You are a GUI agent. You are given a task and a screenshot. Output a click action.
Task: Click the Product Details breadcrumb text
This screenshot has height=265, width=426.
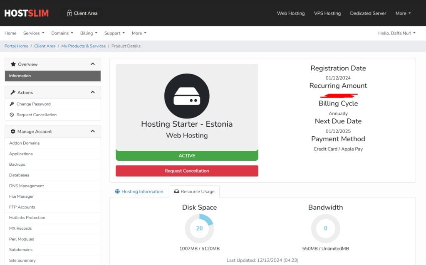click(126, 46)
